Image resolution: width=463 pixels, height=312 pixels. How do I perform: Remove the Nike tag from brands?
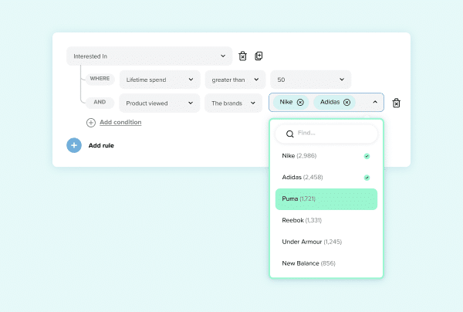300,102
